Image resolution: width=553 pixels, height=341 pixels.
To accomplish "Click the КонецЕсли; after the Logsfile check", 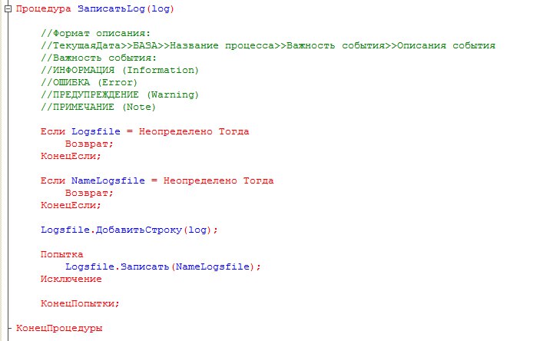I will [71, 156].
